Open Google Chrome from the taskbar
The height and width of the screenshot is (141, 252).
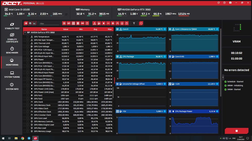pos(22,138)
